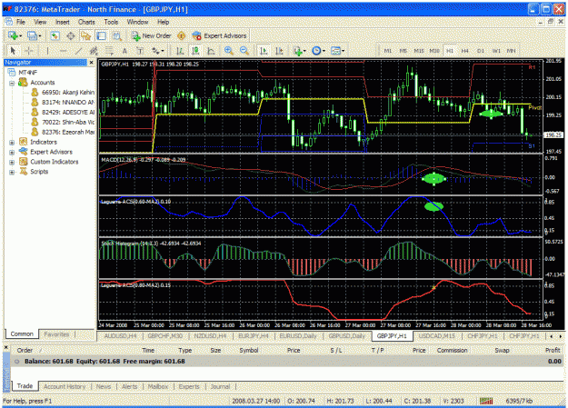This screenshot has width=568, height=408.
Task: Select the cursor arrow tool
Action: tap(13, 51)
